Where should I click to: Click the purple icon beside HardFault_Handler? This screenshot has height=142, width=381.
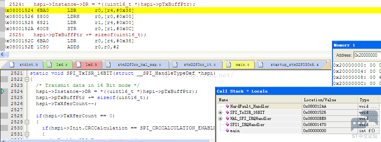[x=227, y=106]
